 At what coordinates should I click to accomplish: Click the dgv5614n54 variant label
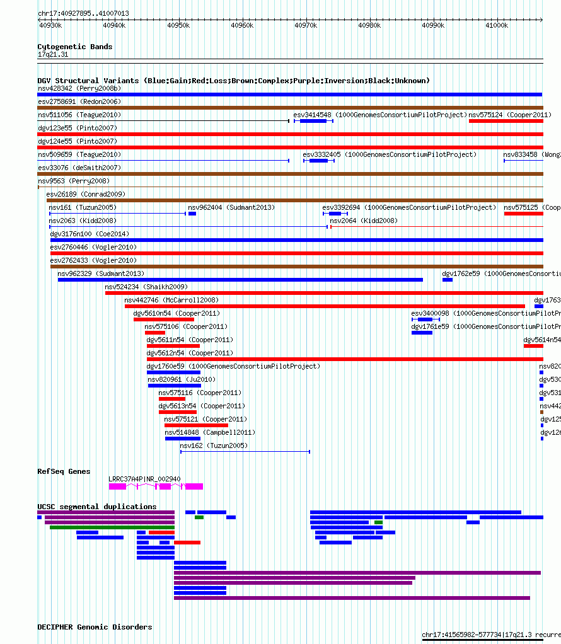541,340
